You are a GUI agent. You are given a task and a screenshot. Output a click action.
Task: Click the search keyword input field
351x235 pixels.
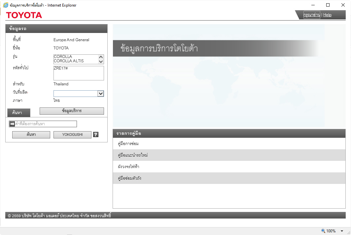43,124
